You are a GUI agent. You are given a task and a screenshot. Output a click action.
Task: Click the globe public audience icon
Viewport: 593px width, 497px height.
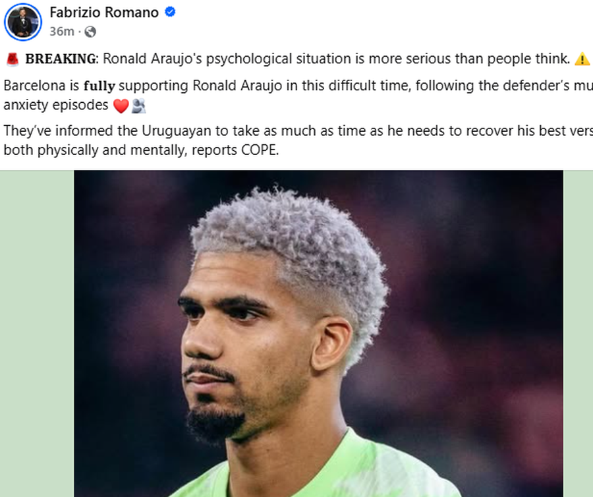[x=90, y=32]
